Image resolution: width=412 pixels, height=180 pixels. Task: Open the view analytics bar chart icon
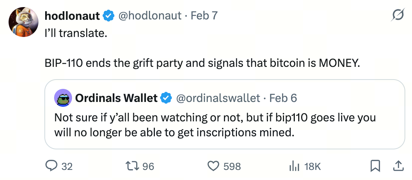(294, 166)
